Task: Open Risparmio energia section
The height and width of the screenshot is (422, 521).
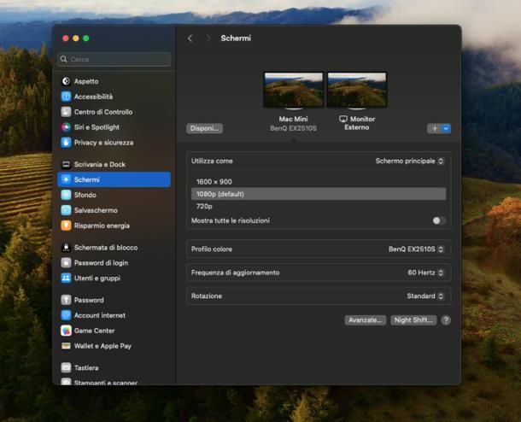Action: point(114,226)
